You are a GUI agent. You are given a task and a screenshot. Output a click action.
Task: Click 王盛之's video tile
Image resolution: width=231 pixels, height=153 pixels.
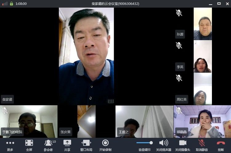pos(144,121)
